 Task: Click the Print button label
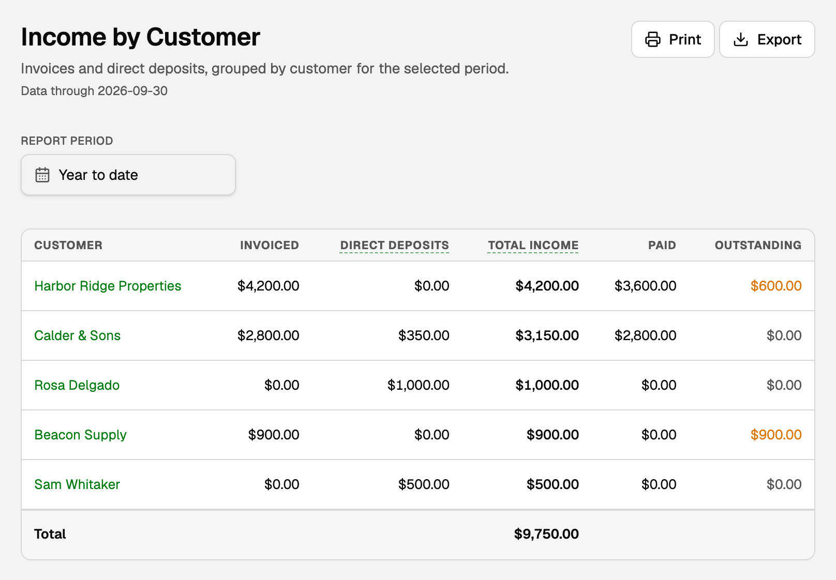tap(685, 39)
